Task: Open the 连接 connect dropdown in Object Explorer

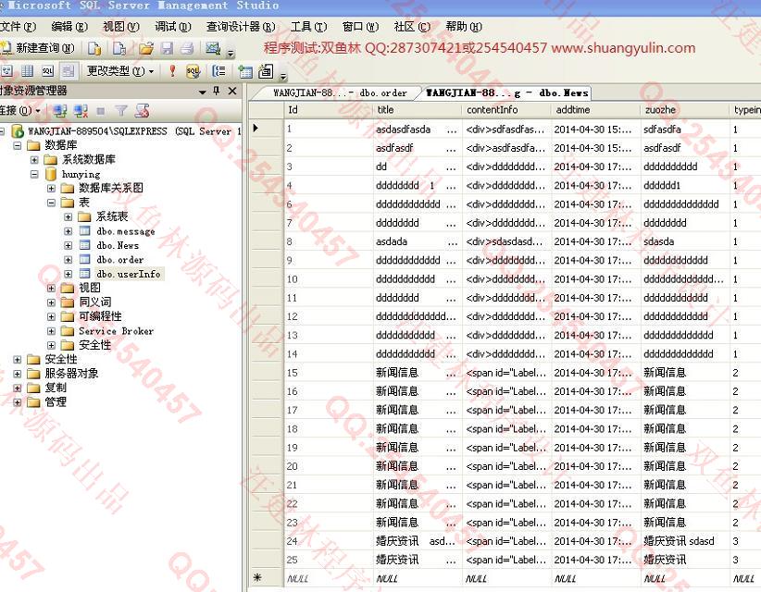Action: tap(20, 111)
